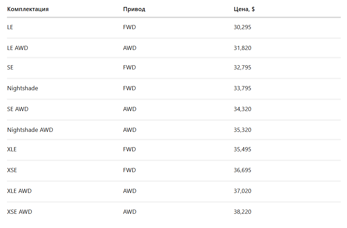This screenshot has height=228, width=347.
Task: Click the SE trim name
Action: coord(10,67)
